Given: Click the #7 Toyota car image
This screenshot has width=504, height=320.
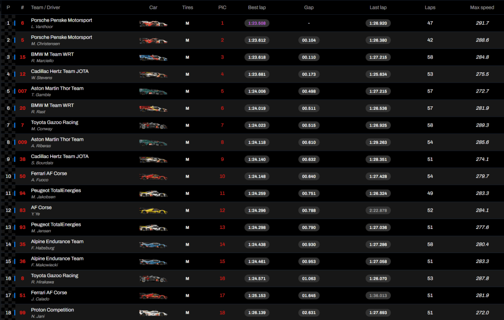Looking at the screenshot, I should tap(154, 126).
